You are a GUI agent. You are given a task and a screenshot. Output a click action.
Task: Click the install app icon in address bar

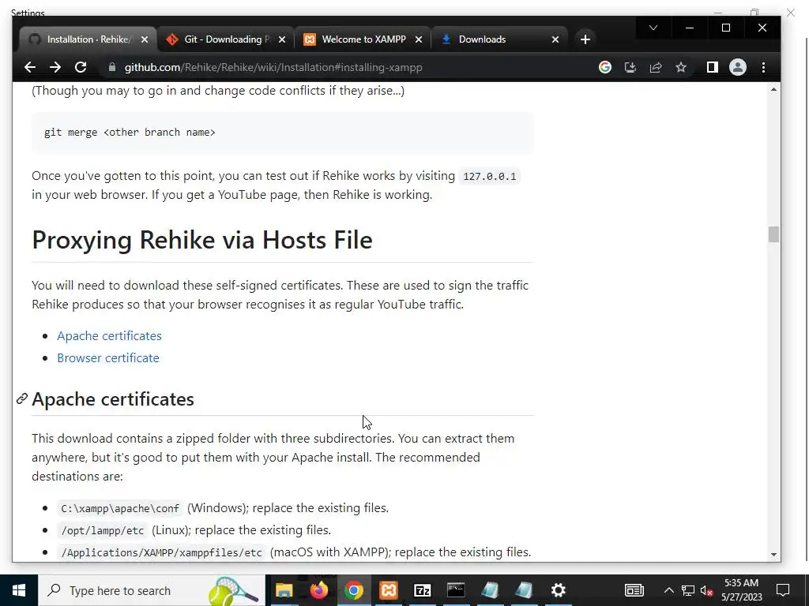(x=630, y=67)
